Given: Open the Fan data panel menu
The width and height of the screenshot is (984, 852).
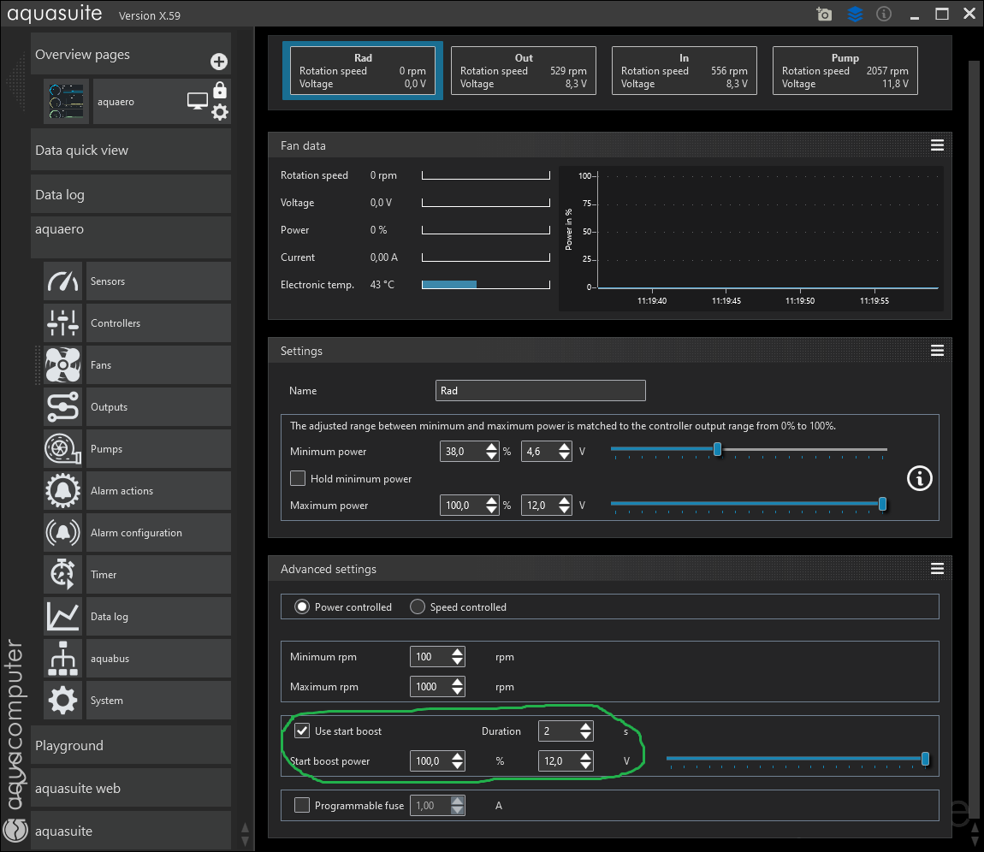Looking at the screenshot, I should click(937, 145).
